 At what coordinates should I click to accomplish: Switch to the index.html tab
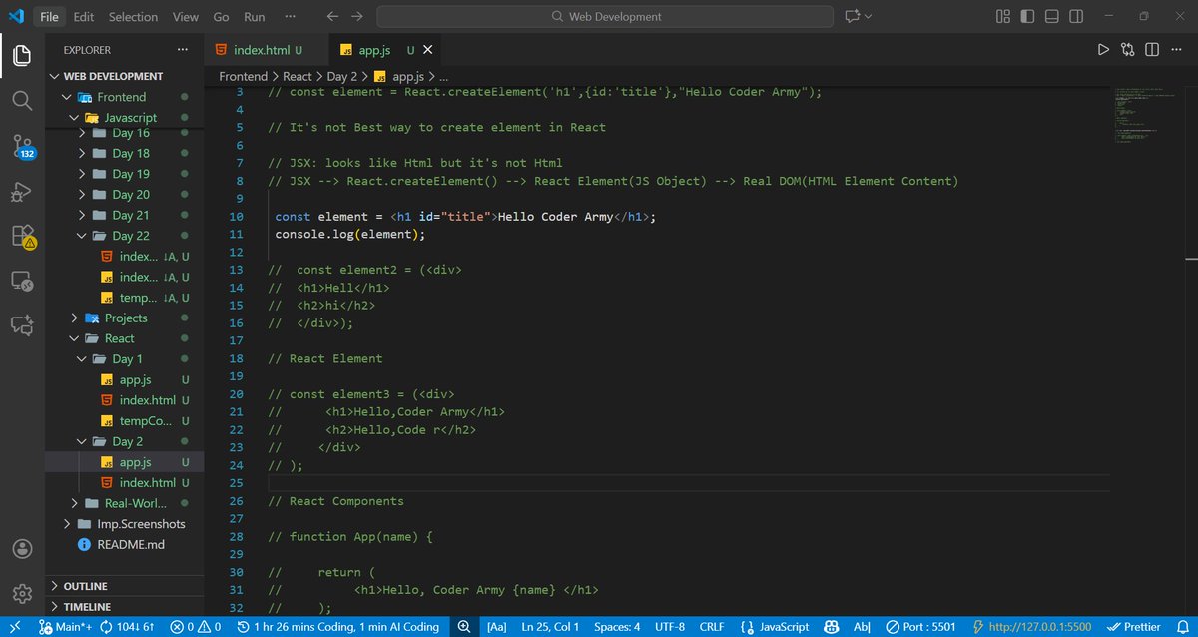tap(262, 48)
